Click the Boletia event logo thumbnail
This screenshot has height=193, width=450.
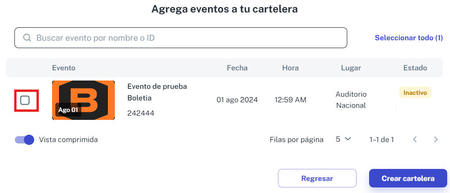83,100
